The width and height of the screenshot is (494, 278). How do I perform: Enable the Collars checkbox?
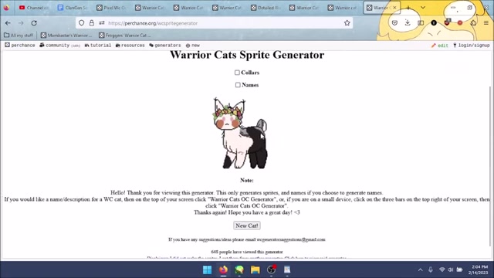(x=237, y=73)
